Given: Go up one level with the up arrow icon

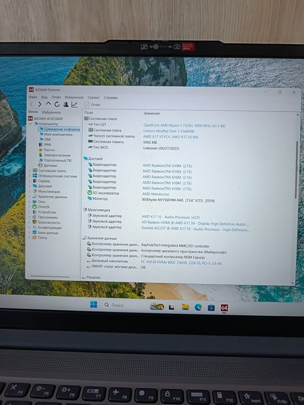Looking at the screenshot, I should tap(48, 104).
